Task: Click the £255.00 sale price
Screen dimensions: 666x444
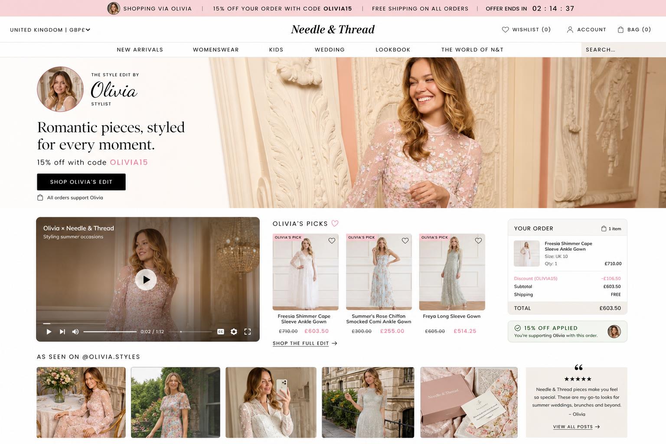Action: tap(392, 331)
